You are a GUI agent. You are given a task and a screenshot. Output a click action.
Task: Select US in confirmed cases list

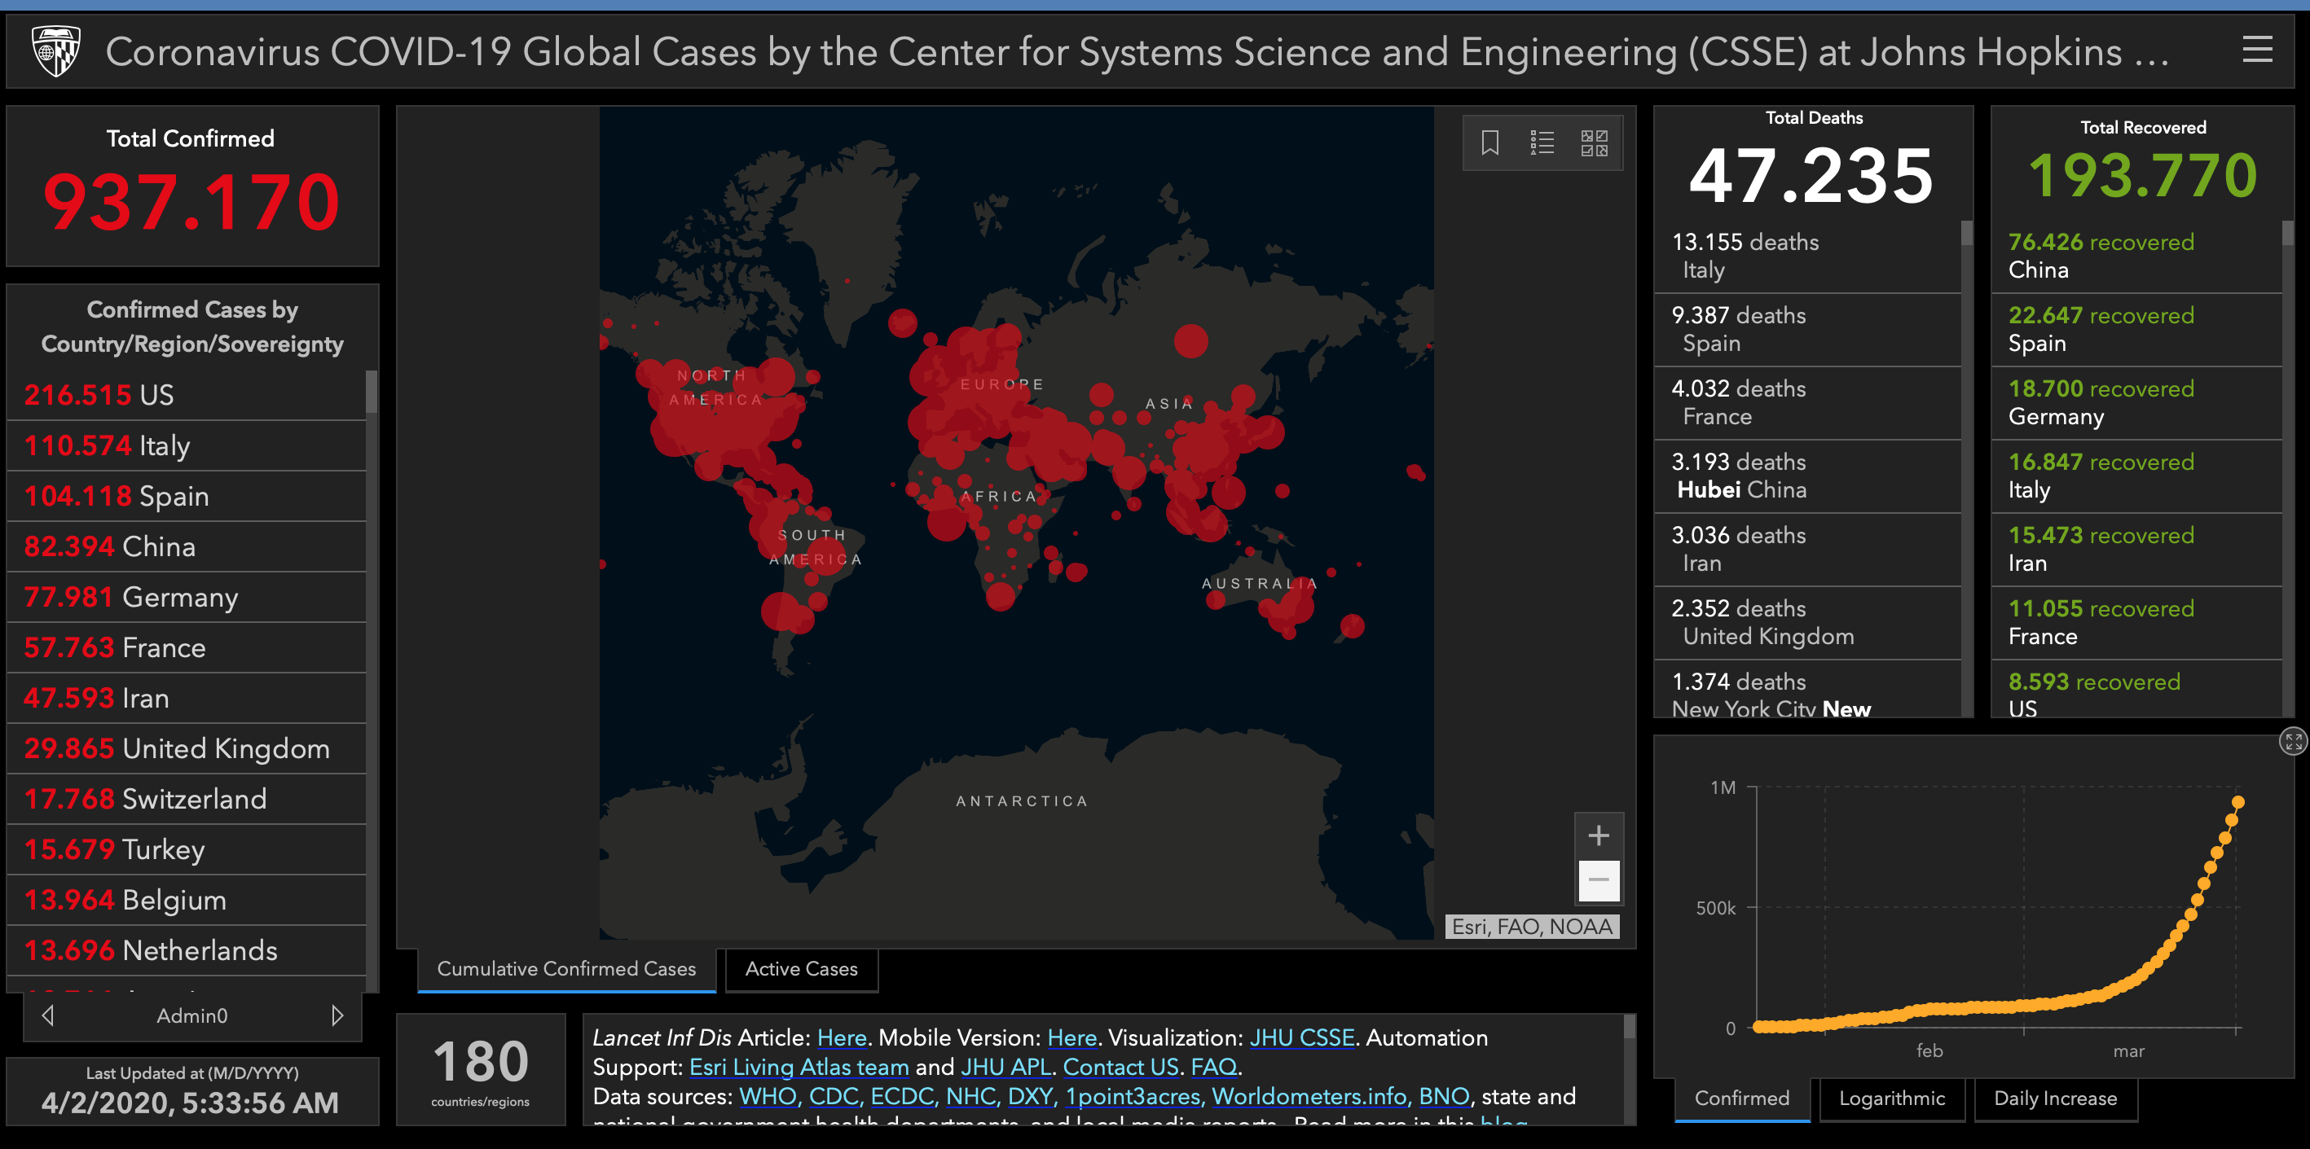pyautogui.click(x=187, y=394)
